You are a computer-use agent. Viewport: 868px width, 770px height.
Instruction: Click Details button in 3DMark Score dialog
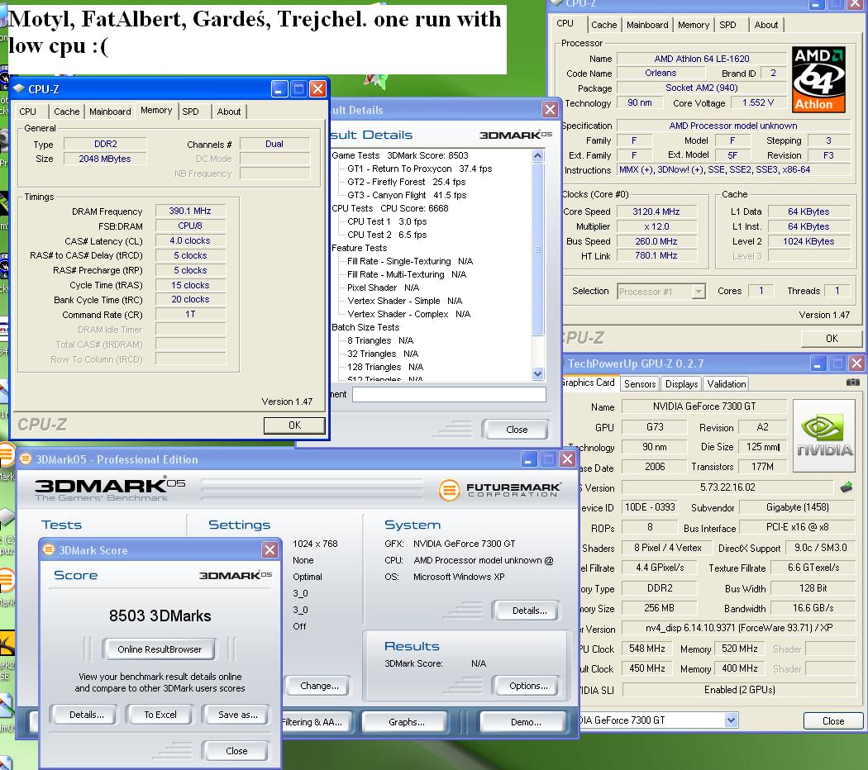(86, 715)
